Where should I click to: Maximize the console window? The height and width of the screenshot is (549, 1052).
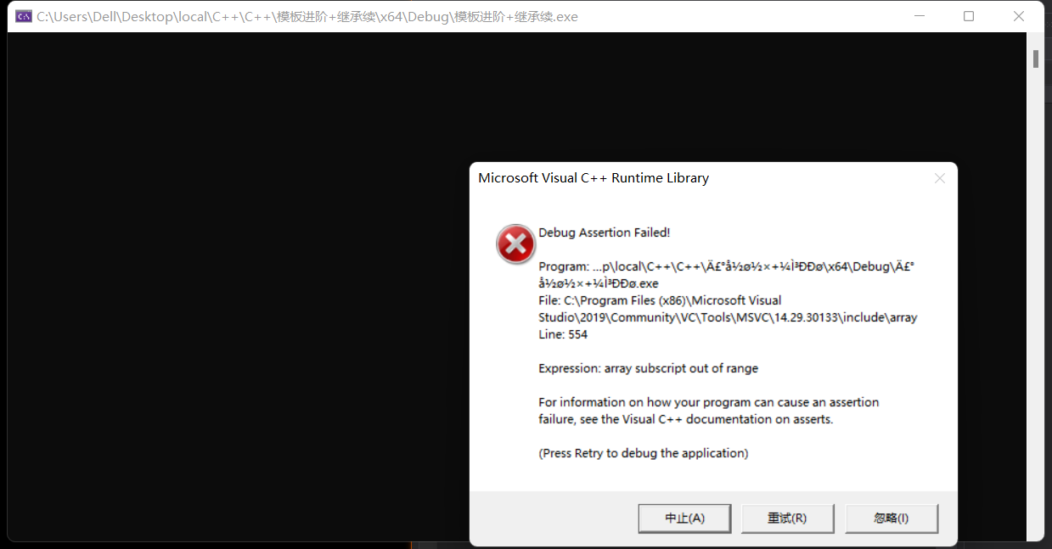point(969,16)
